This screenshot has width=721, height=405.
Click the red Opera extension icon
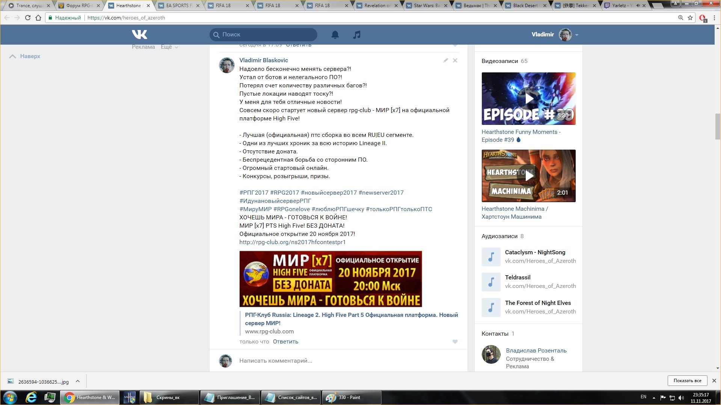(703, 18)
